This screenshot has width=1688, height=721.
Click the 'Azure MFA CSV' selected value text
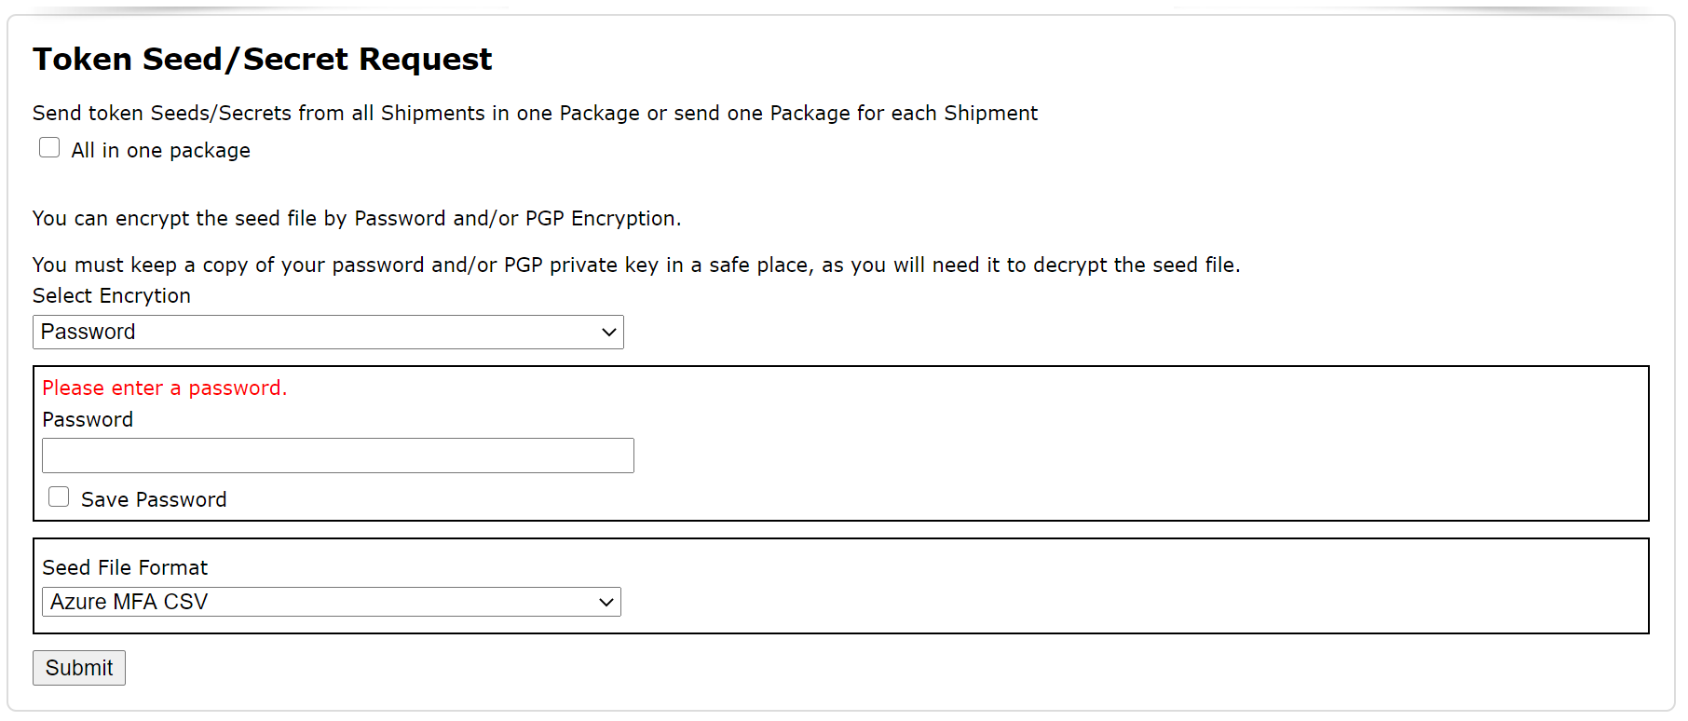coord(129,602)
